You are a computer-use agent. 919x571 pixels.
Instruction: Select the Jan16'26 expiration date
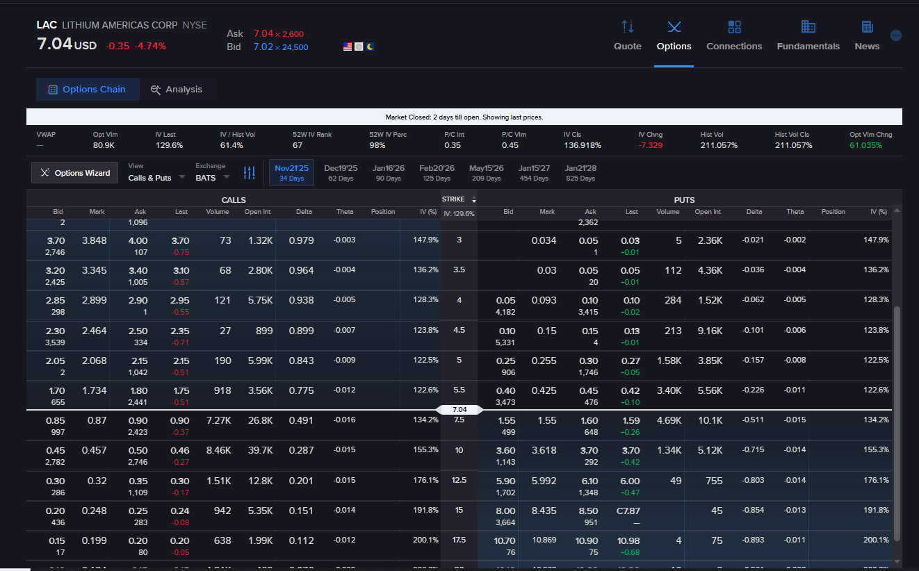coord(388,173)
